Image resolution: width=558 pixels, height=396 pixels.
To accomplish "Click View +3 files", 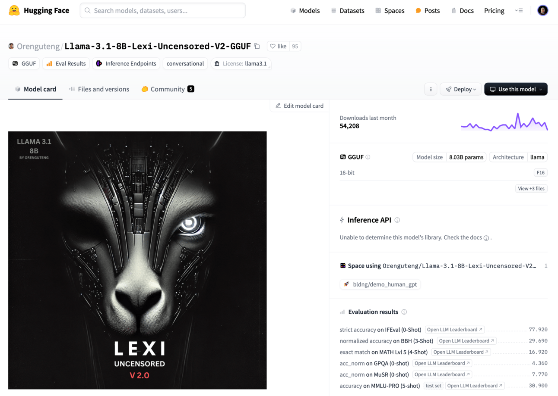I will tap(531, 188).
